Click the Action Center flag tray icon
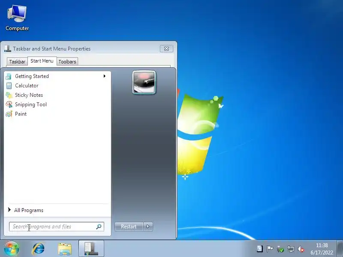343x257 pixels. point(270,249)
